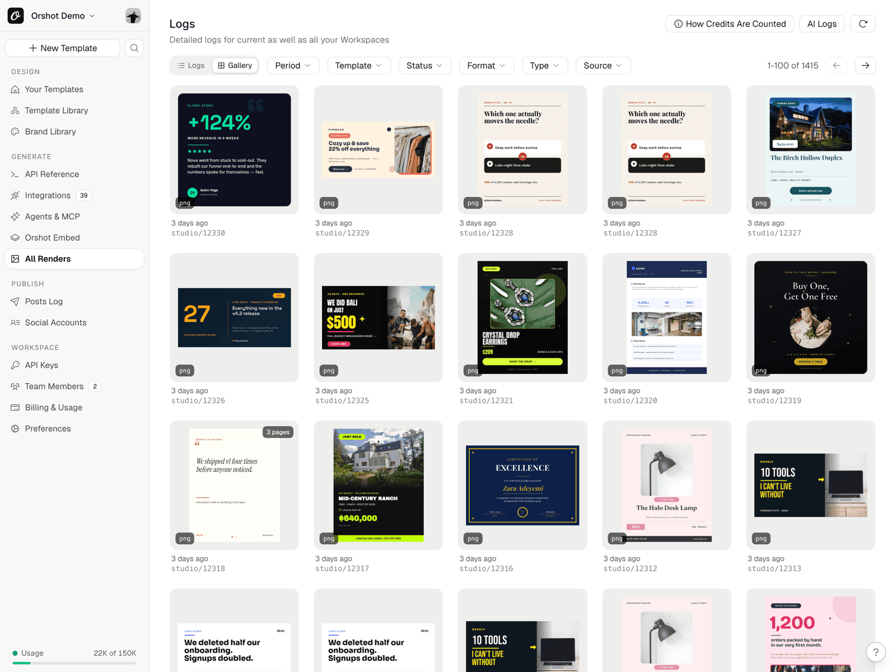
Task: Click the Integrations plug icon
Action: click(x=15, y=195)
